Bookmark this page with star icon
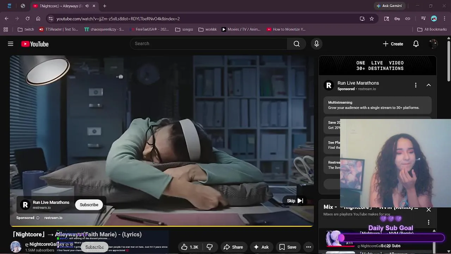This screenshot has height=254, width=451. (x=372, y=19)
